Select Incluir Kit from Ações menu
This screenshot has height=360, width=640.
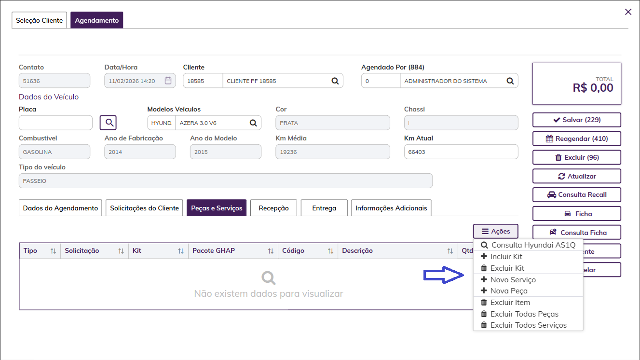coord(528,257)
